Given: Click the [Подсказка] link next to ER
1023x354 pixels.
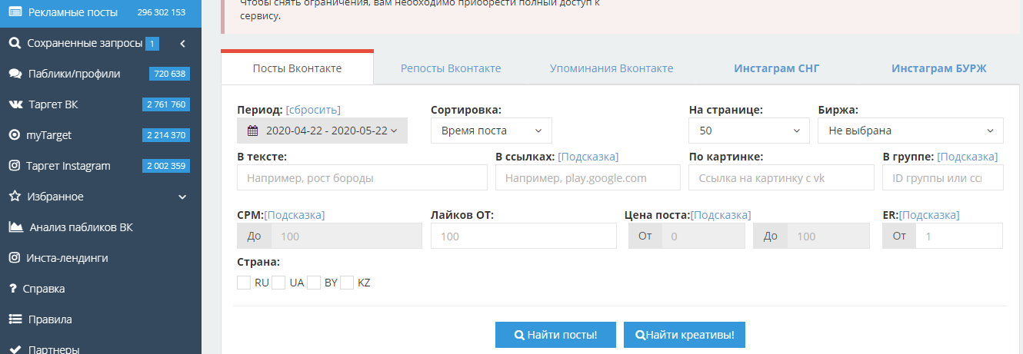Looking at the screenshot, I should 929,215.
